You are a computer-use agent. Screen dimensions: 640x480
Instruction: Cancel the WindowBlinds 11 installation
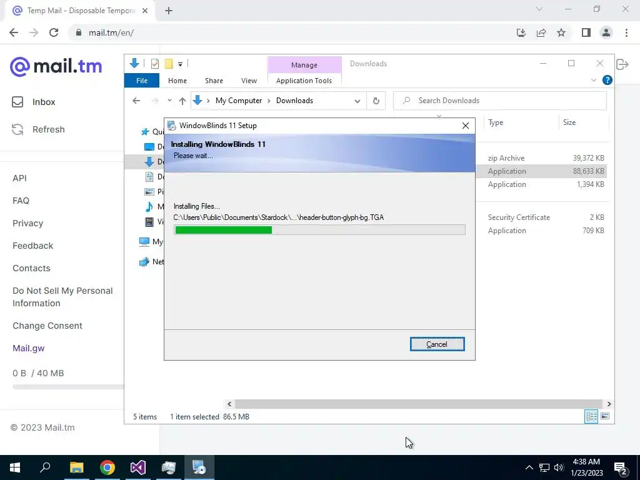(x=437, y=344)
